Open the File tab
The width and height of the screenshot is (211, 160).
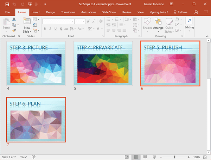pos(7,12)
